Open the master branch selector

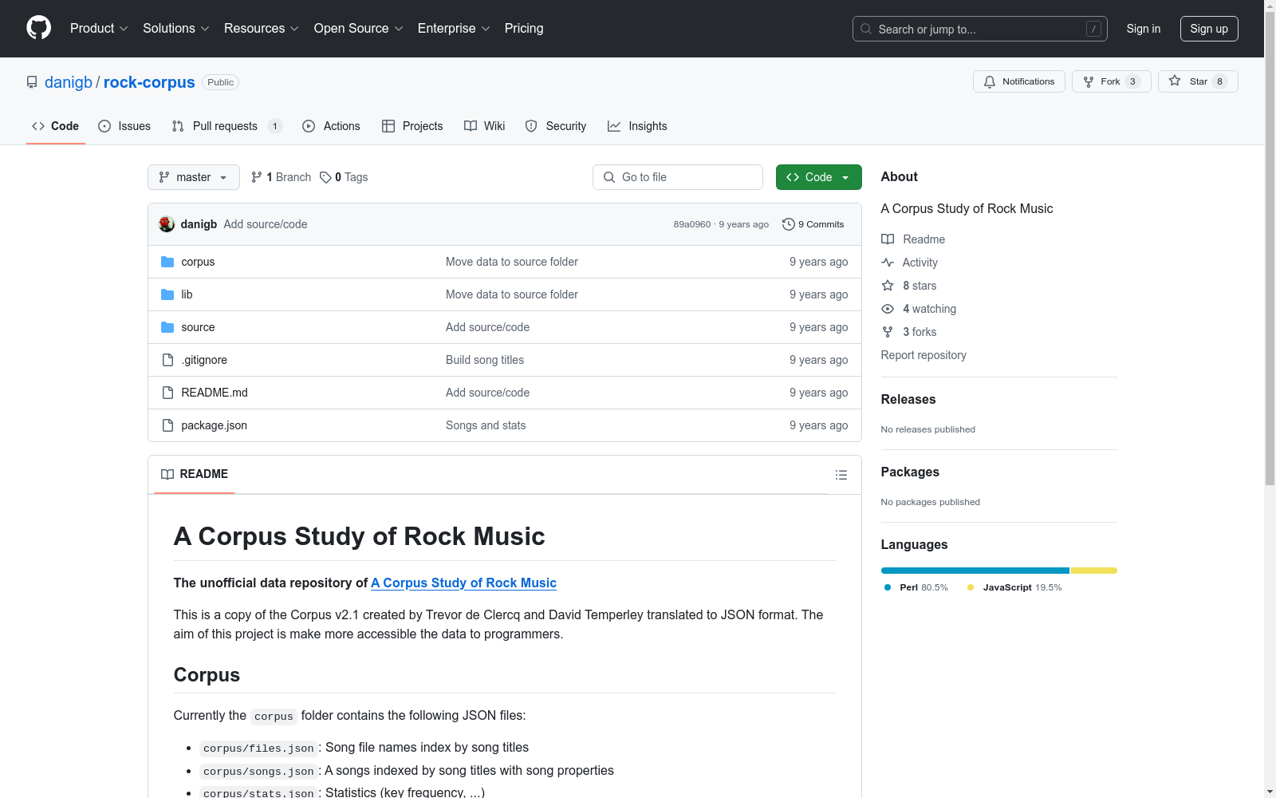pos(194,177)
